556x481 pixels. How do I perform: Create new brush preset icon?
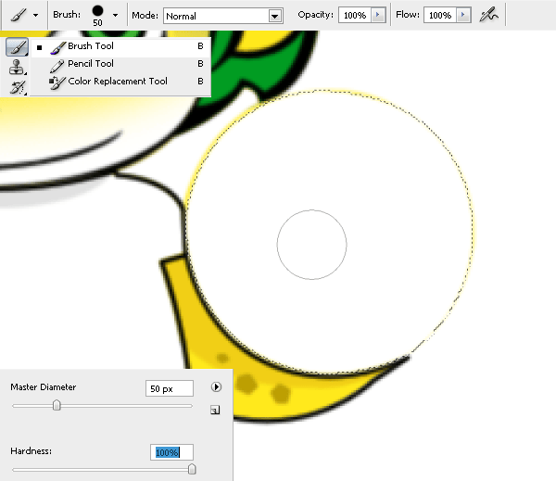pyautogui.click(x=215, y=410)
